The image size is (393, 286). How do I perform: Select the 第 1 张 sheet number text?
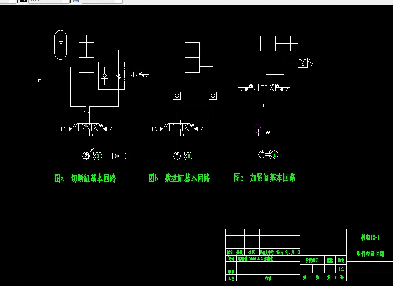[x=335, y=277]
